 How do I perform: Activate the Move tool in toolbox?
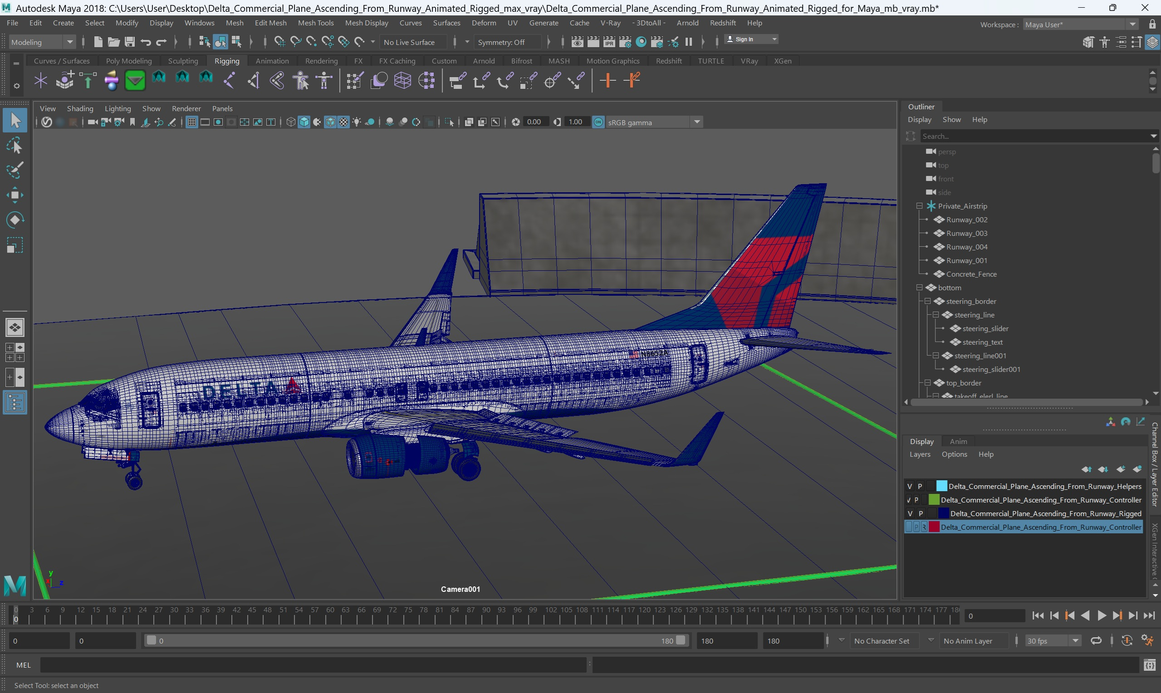[x=15, y=195]
